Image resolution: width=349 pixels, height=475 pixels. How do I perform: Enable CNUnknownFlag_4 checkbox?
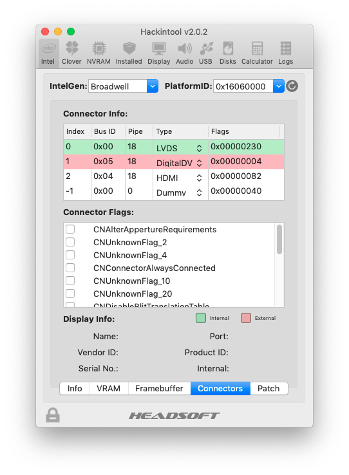[70, 255]
